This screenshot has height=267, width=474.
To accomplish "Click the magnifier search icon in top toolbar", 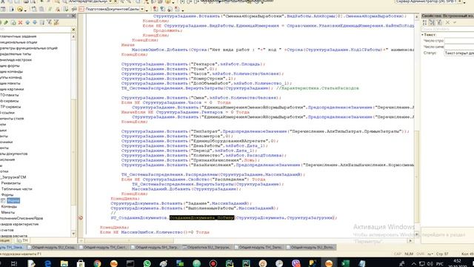I will point(64,1).
